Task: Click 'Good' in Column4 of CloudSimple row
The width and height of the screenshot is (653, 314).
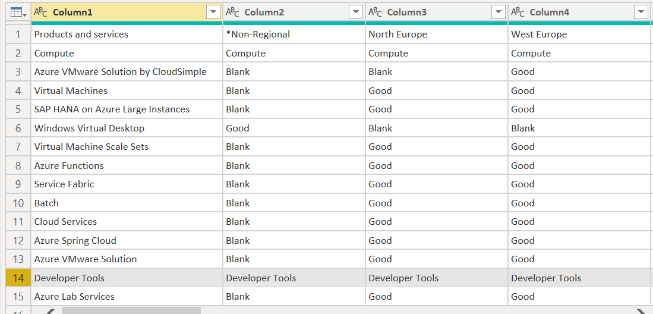Action: tap(579, 72)
